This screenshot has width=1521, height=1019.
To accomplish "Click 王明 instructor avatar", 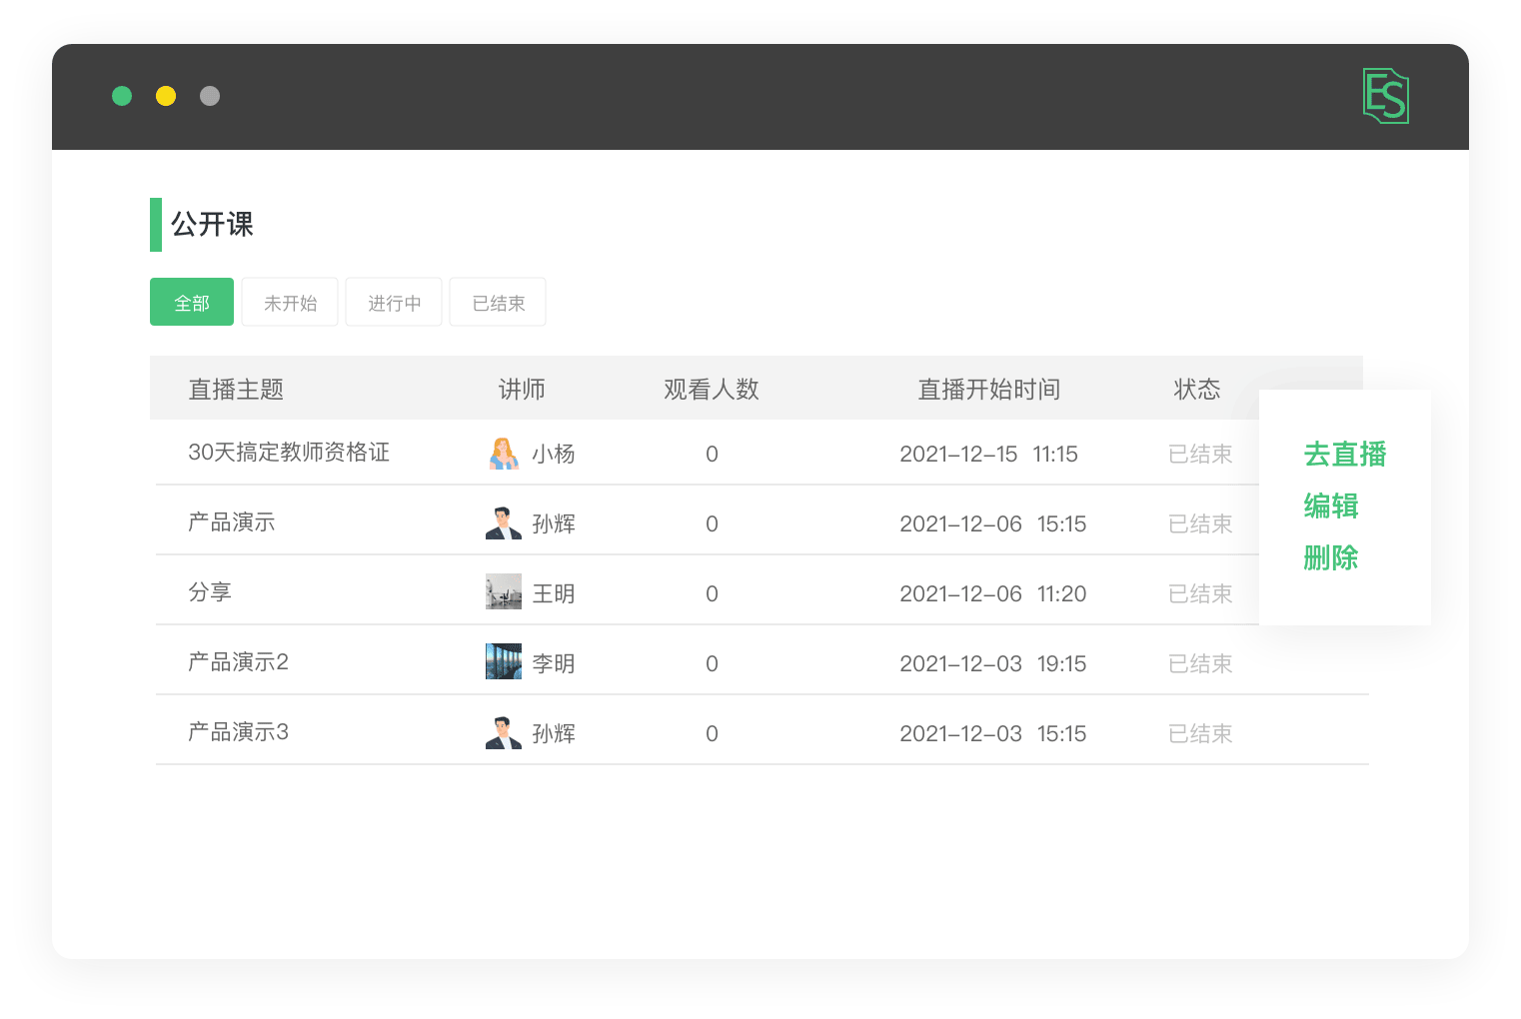I will click(x=504, y=592).
